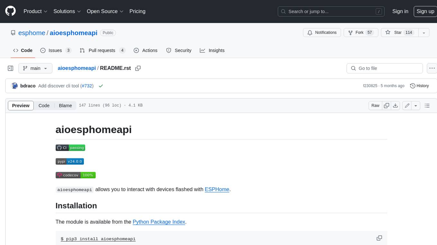
Task: Open bdraco's avatar profile
Action: [x=14, y=86]
